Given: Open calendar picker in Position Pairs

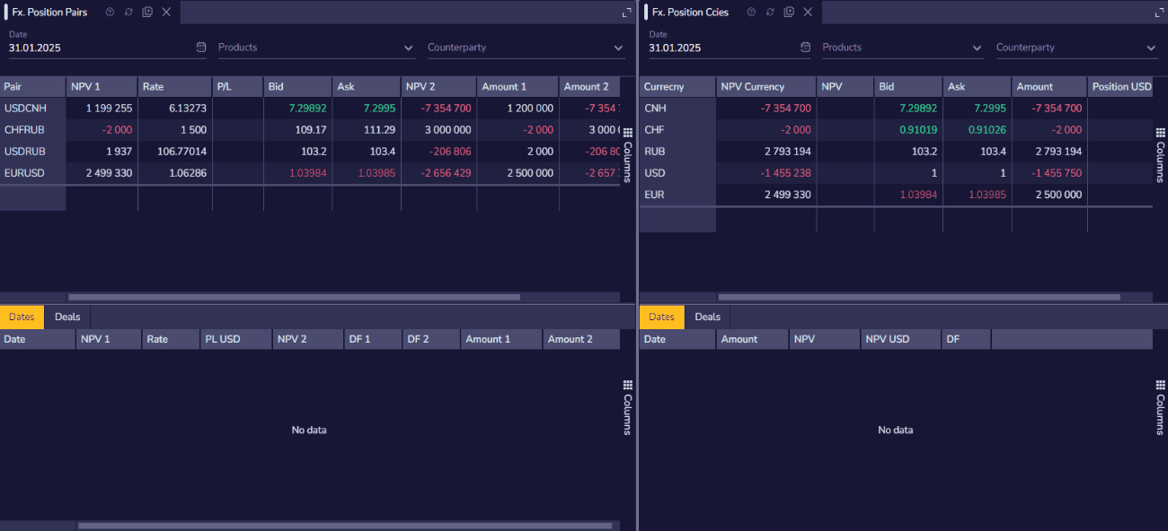Looking at the screenshot, I should point(201,48).
